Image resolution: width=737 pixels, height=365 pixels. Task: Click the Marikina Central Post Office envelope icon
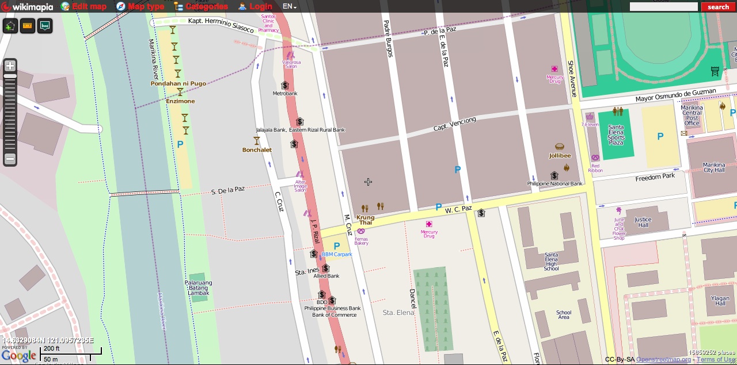[x=684, y=133]
